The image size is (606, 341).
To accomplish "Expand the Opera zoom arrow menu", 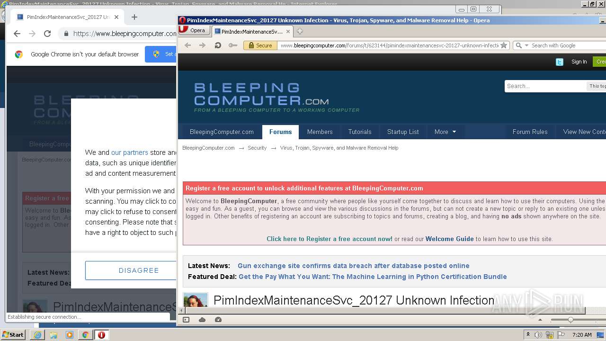I will click(x=540, y=320).
